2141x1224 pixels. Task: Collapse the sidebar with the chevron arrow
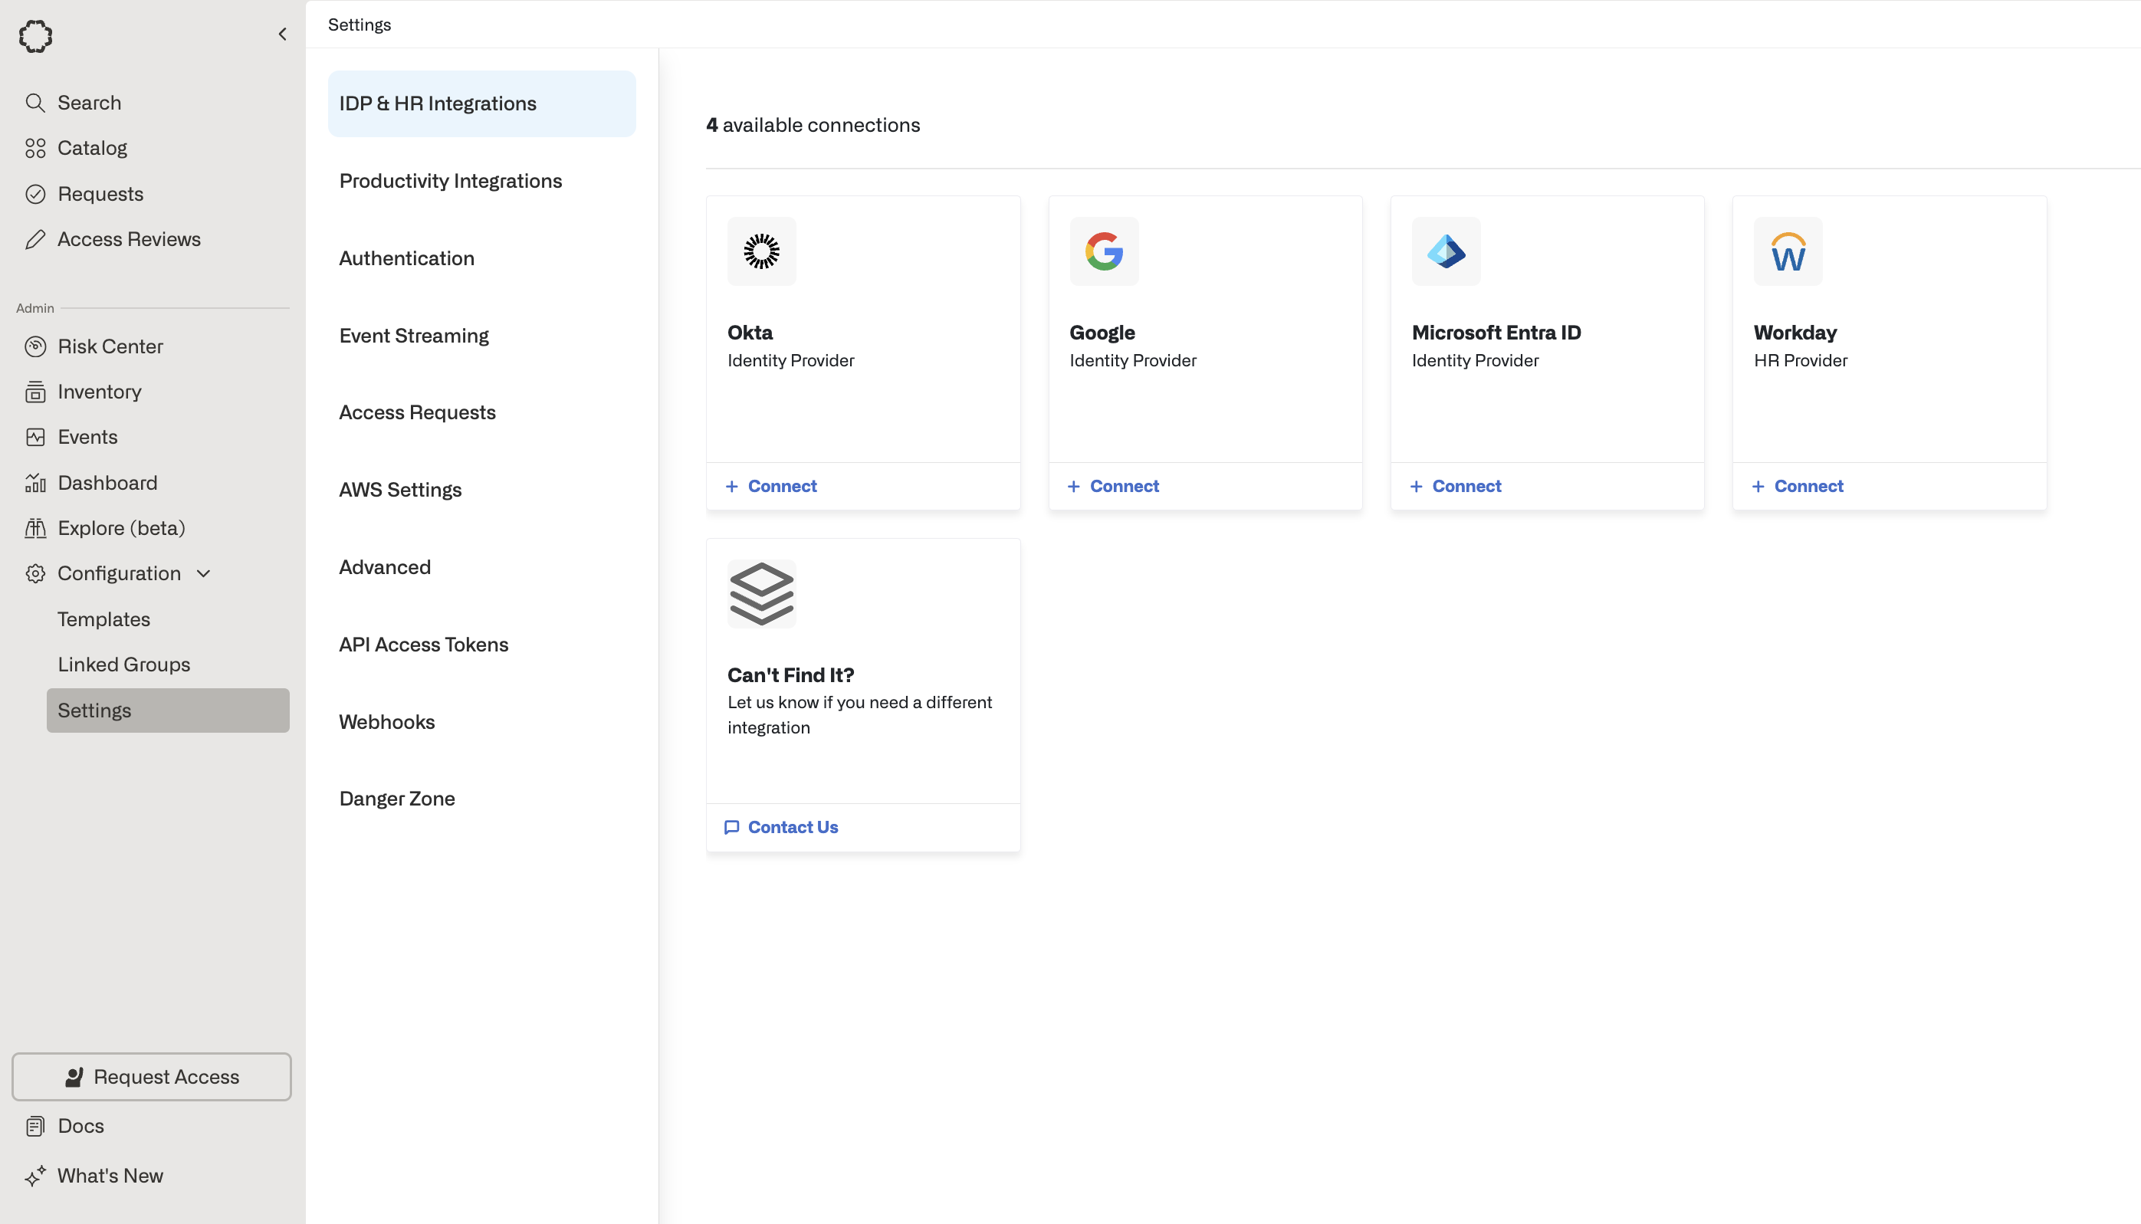coord(282,34)
